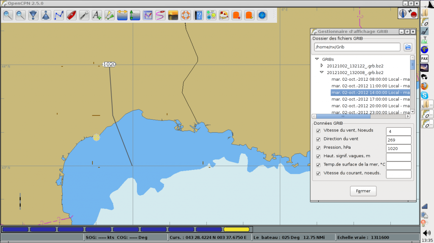Select the 17:00:00 Local GRIB record
Screen dimensions: 434x243
click(370, 99)
